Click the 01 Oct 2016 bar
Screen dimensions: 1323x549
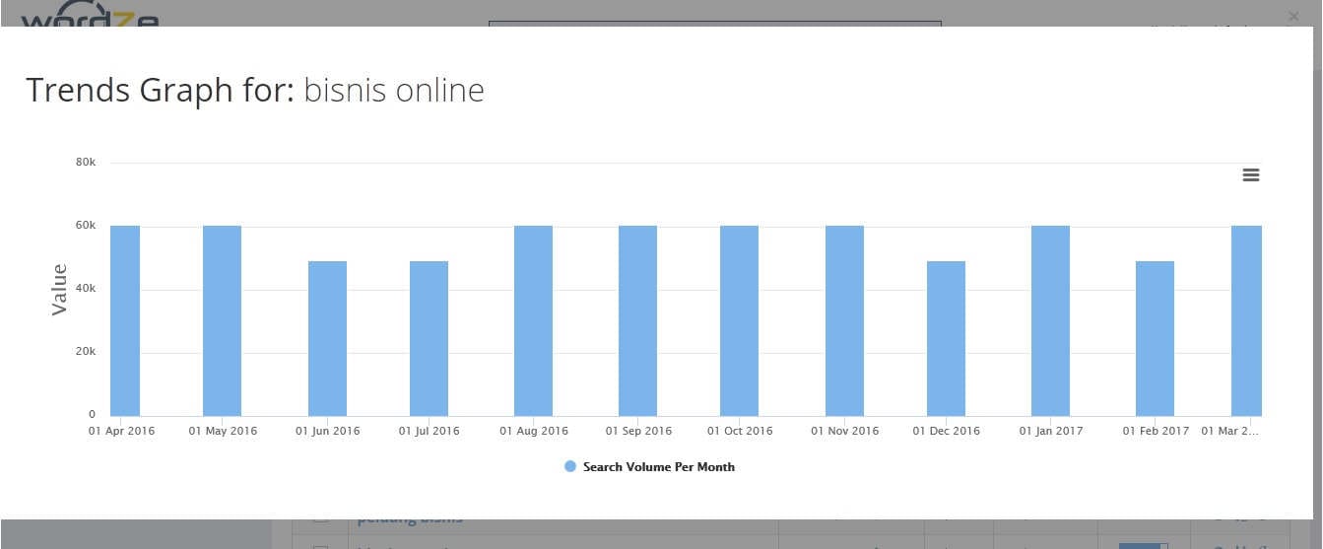(739, 320)
